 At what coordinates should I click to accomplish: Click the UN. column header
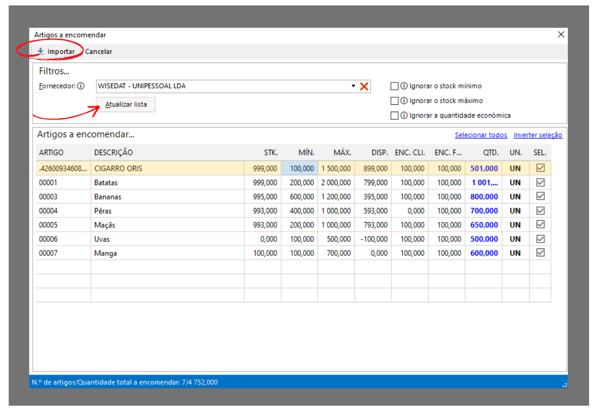(x=515, y=153)
